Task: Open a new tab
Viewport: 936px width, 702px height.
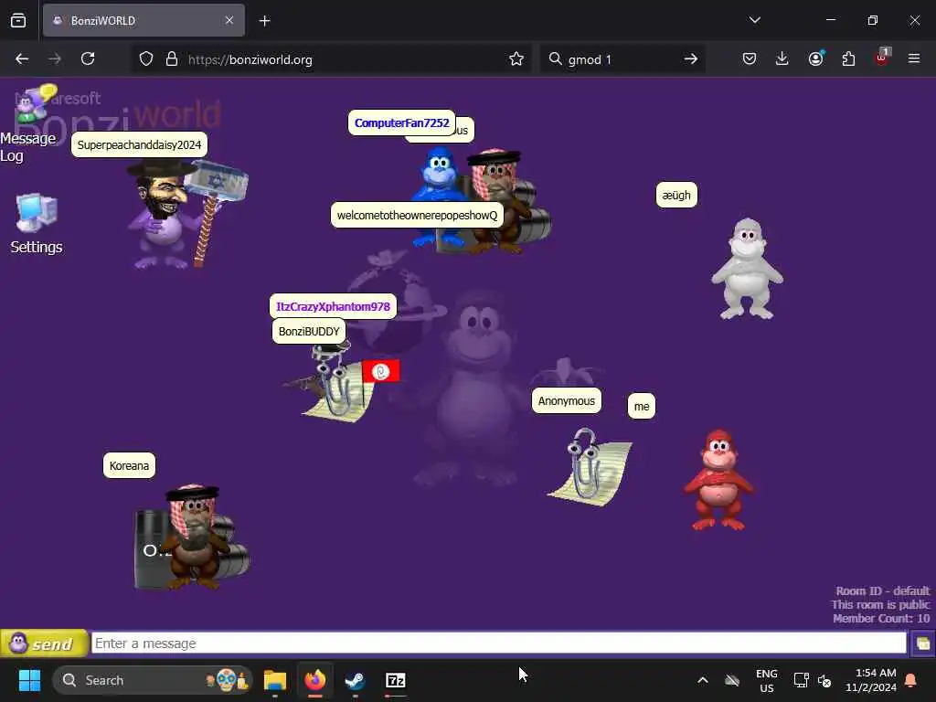Action: pos(265,21)
